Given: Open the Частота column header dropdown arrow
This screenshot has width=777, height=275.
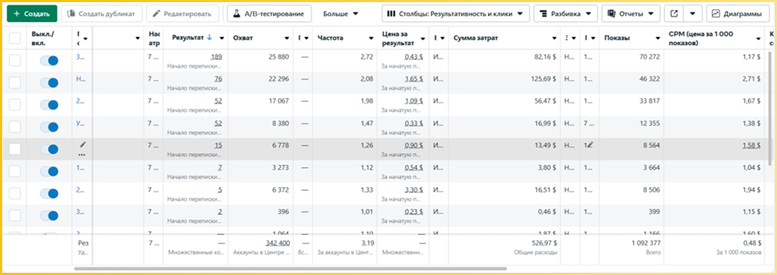Looking at the screenshot, I should coord(370,39).
